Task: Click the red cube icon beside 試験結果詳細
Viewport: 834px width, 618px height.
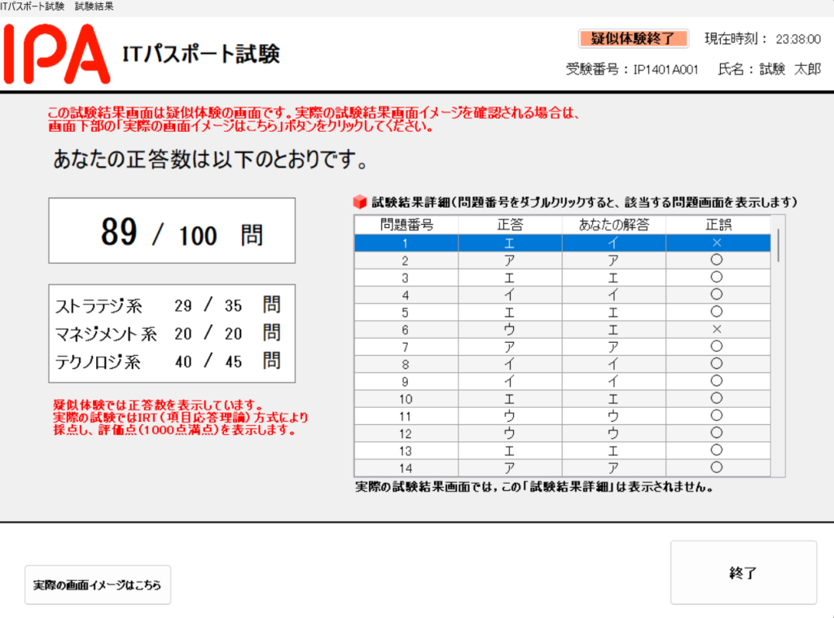Action: click(x=360, y=202)
